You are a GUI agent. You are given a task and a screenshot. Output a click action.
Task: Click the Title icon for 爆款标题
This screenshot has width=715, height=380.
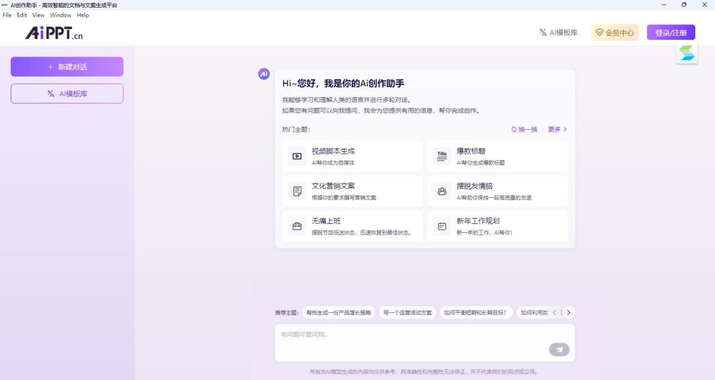[x=442, y=157]
